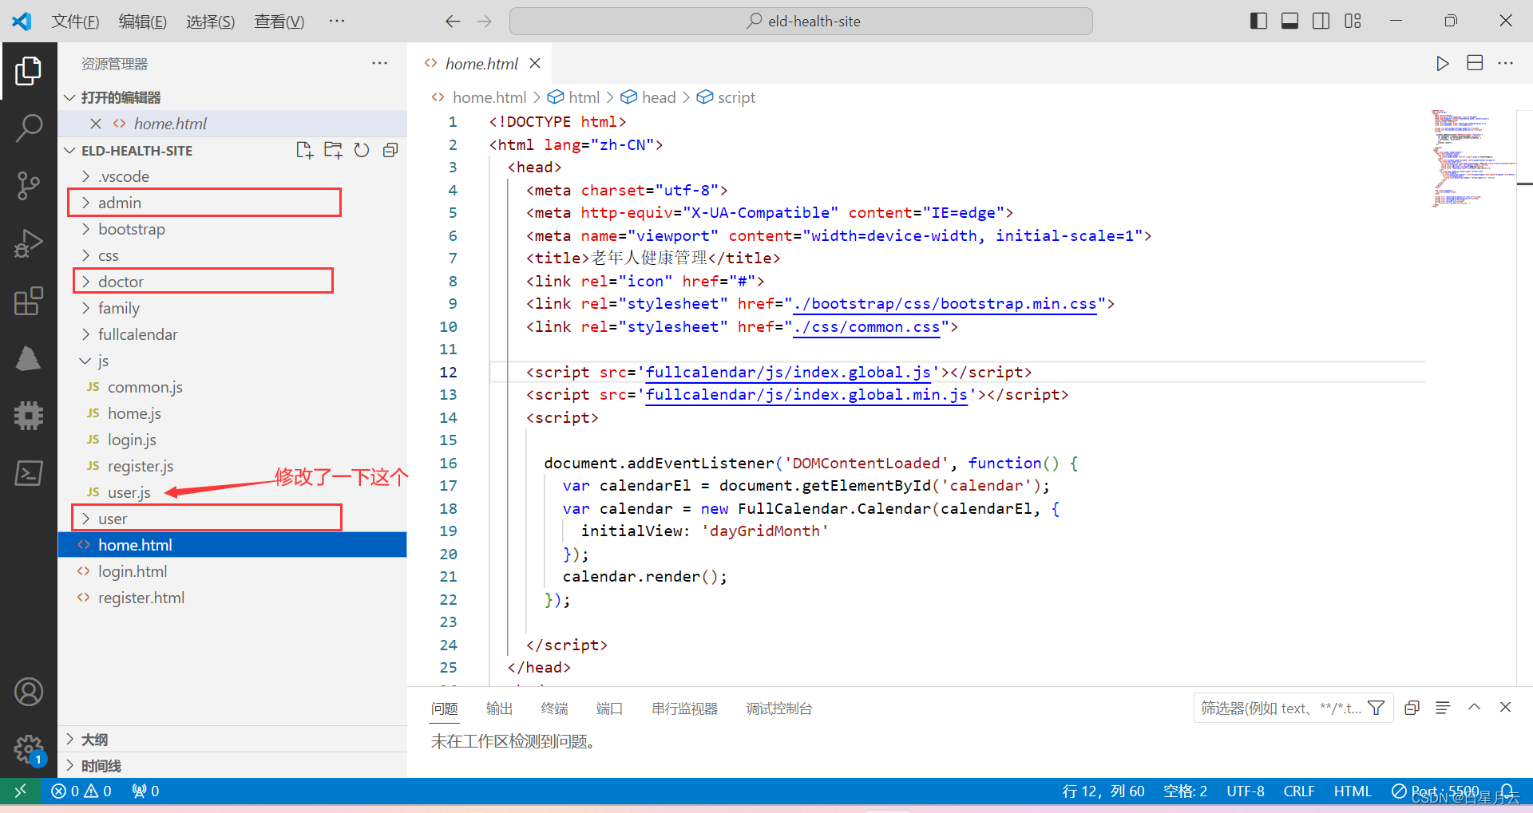Image resolution: width=1533 pixels, height=813 pixels.
Task: Open Explorer panel ellipsis menu
Action: [x=380, y=63]
